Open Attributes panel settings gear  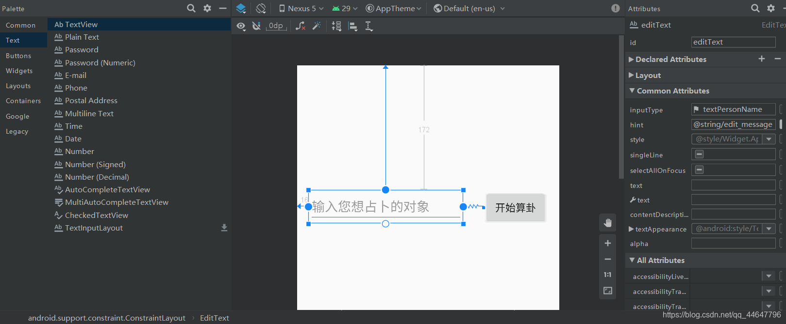[x=771, y=8]
